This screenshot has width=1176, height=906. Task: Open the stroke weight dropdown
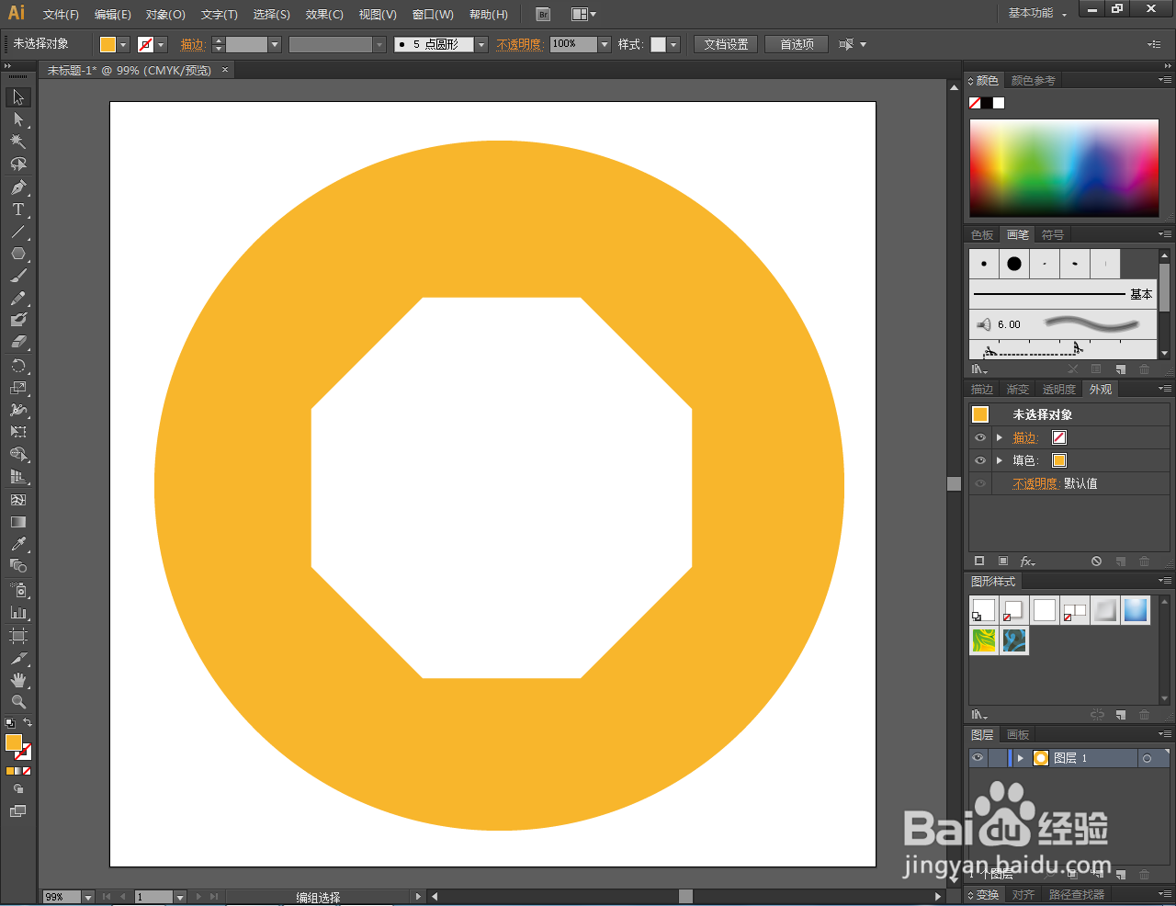click(x=274, y=44)
